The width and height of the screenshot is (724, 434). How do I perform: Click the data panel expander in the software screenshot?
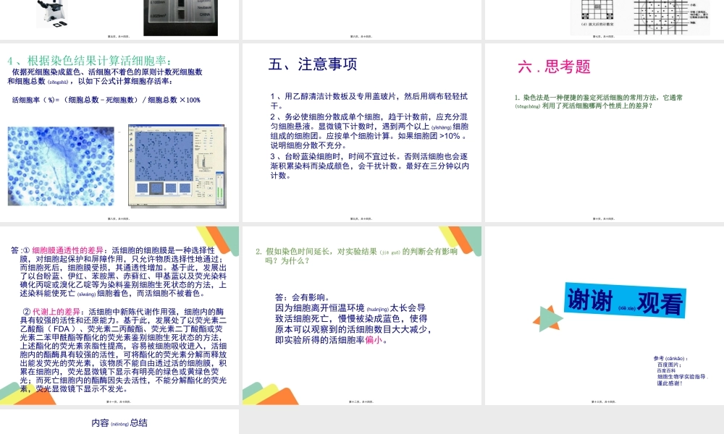coord(205,170)
